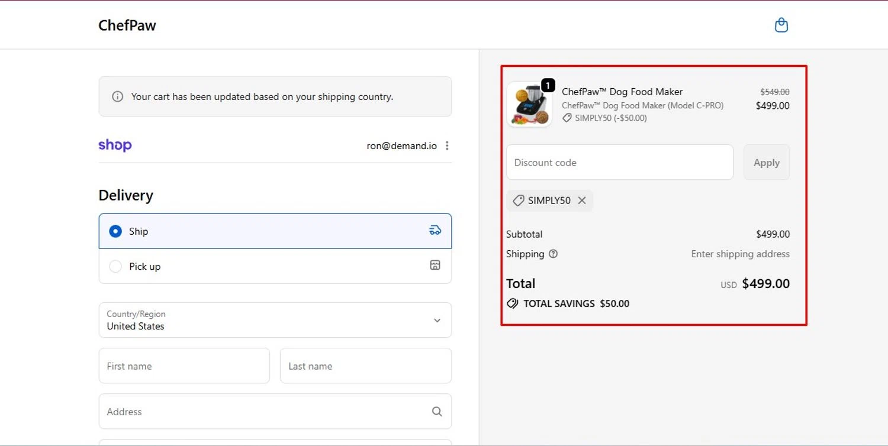Click the quantity badge on product image
Viewport: 888px width, 446px height.
548,86
